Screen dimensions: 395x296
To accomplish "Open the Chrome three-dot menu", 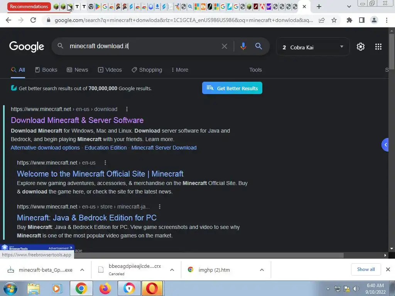I will 387,20.
